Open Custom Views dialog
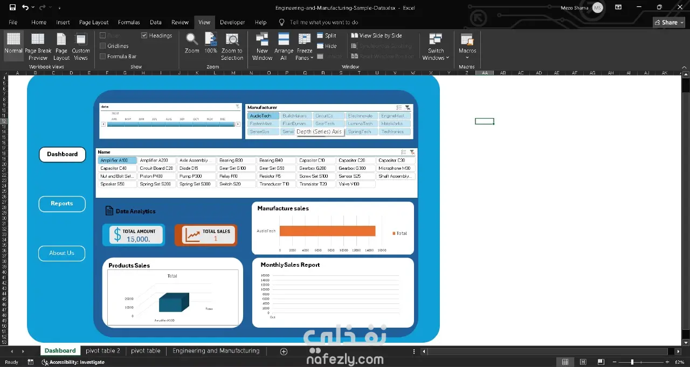690x367 pixels. point(81,46)
